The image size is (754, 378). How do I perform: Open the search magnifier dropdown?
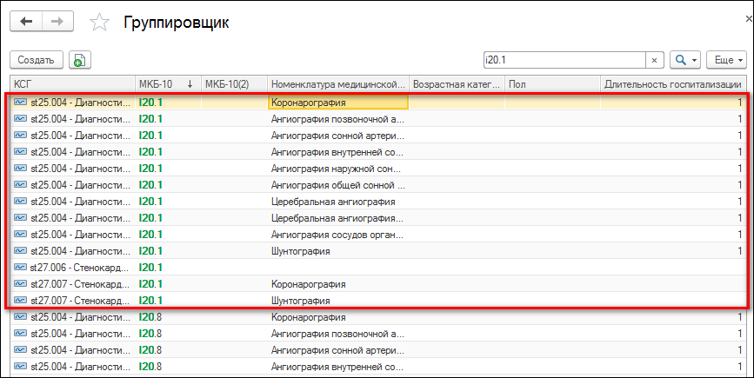685,60
